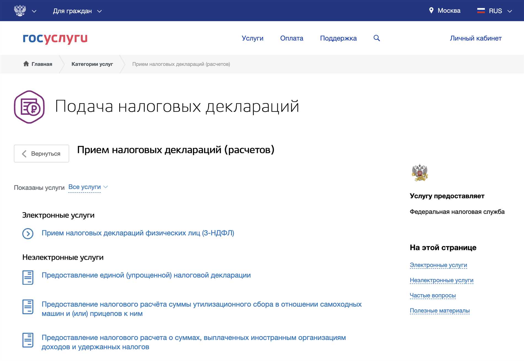Click the circled arrow icon beside 3-НДФЛ service

(x=28, y=233)
